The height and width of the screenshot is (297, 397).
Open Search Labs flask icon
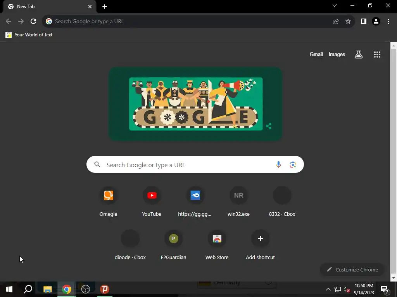[359, 54]
